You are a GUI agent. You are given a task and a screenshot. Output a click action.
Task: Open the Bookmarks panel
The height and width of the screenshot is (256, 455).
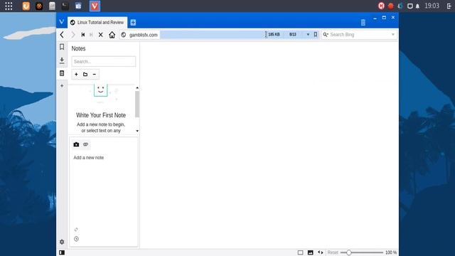[62, 47]
